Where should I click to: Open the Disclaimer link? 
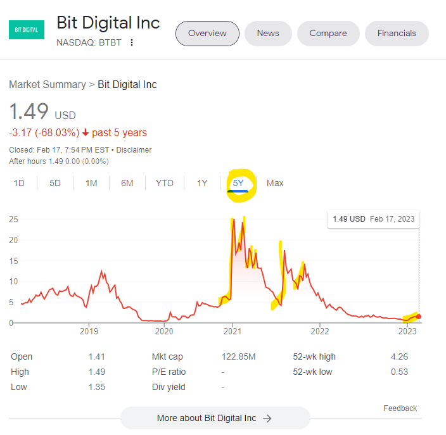(134, 150)
